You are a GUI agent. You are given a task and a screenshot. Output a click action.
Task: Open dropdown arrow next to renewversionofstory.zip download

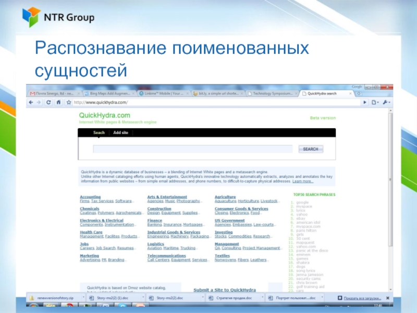click(85, 298)
